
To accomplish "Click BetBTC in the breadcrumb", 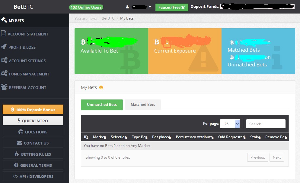I will point(108,18).
